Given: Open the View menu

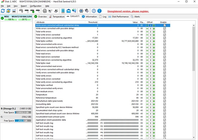Looking at the screenshot, I should (15, 6).
